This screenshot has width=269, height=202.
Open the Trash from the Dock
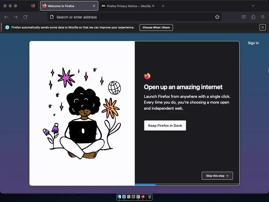click(150, 197)
